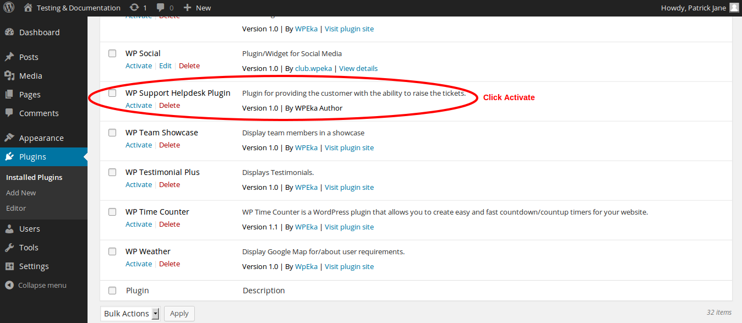Expand the New content menu in the admin bar

[197, 8]
